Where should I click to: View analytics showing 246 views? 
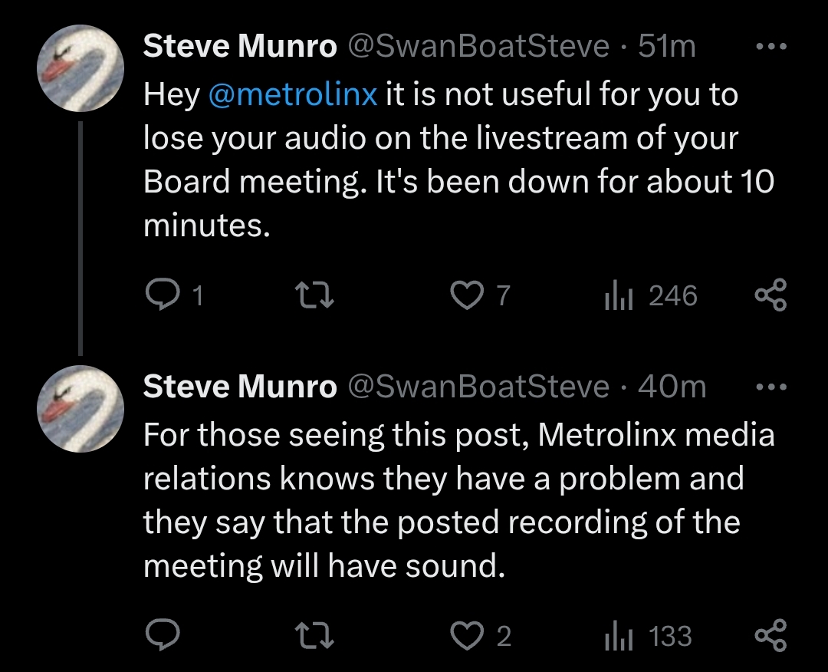(616, 295)
